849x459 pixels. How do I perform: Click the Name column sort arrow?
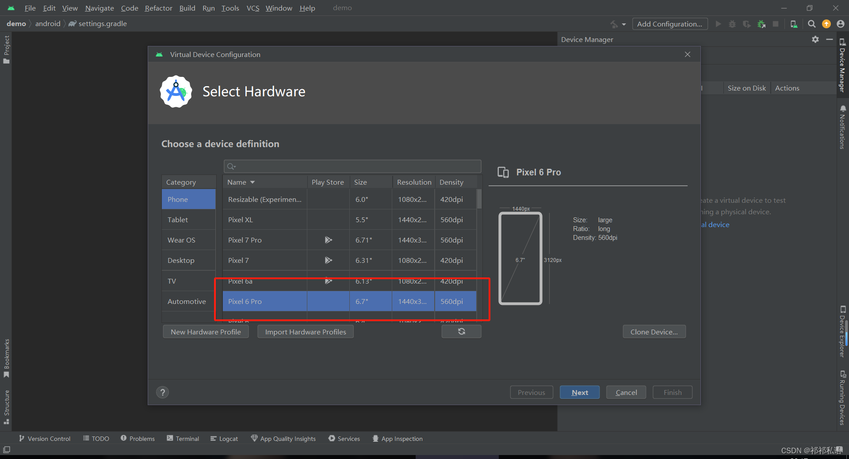click(252, 182)
